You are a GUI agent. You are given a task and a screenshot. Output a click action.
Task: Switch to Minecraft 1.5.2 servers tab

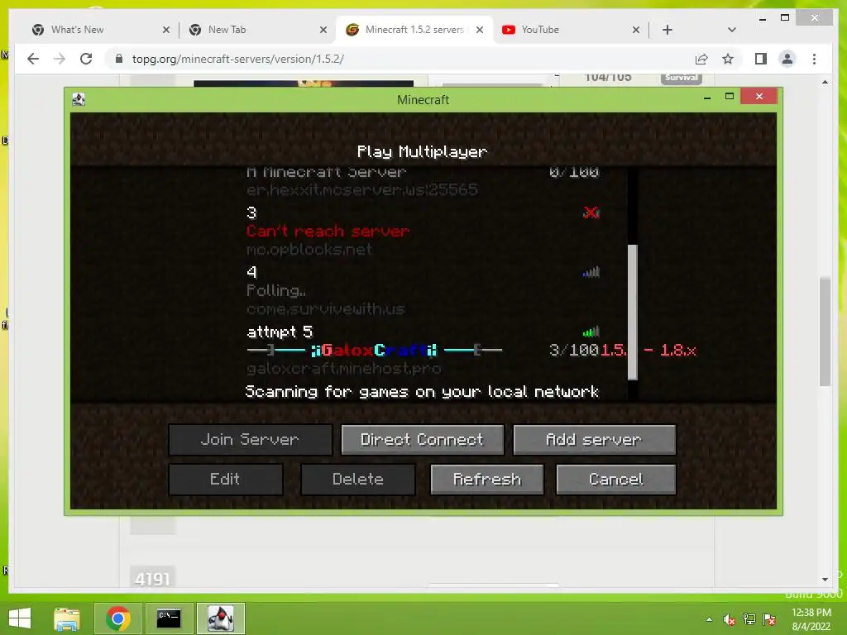(414, 30)
